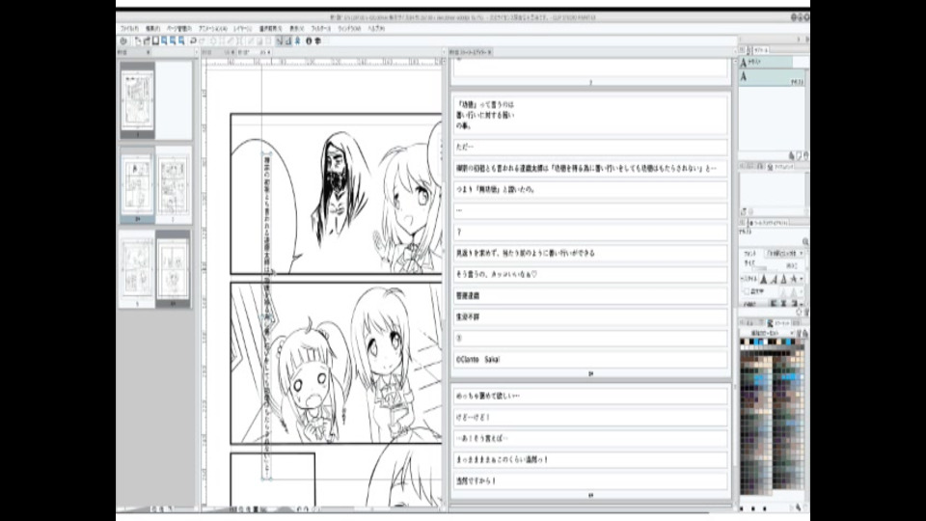The height and width of the screenshot is (521, 926).
Task: Expand the text style dropdown arrow
Action: [802, 279]
